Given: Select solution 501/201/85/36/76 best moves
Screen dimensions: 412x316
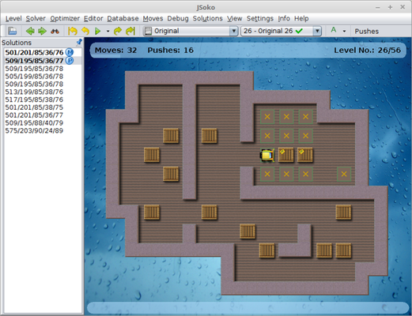Looking at the screenshot, I should 34,52.
